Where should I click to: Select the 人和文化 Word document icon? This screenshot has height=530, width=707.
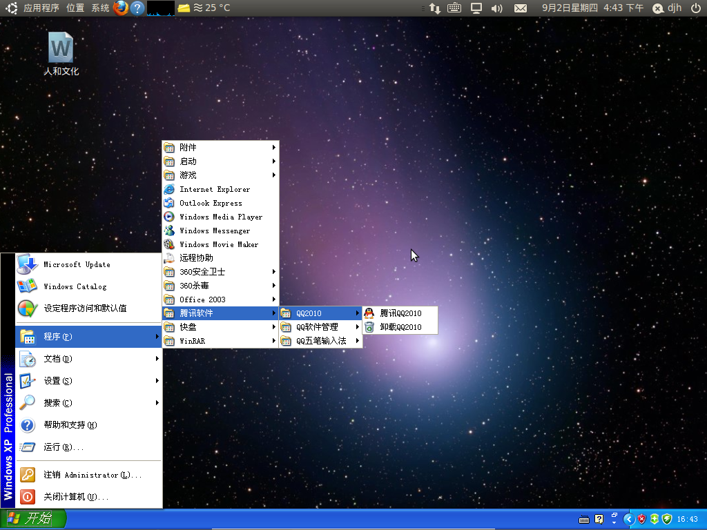coord(61,54)
